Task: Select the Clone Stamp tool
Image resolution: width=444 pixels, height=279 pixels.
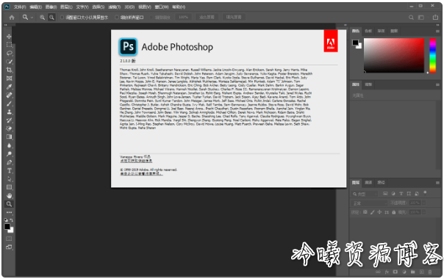Action: tap(9, 112)
